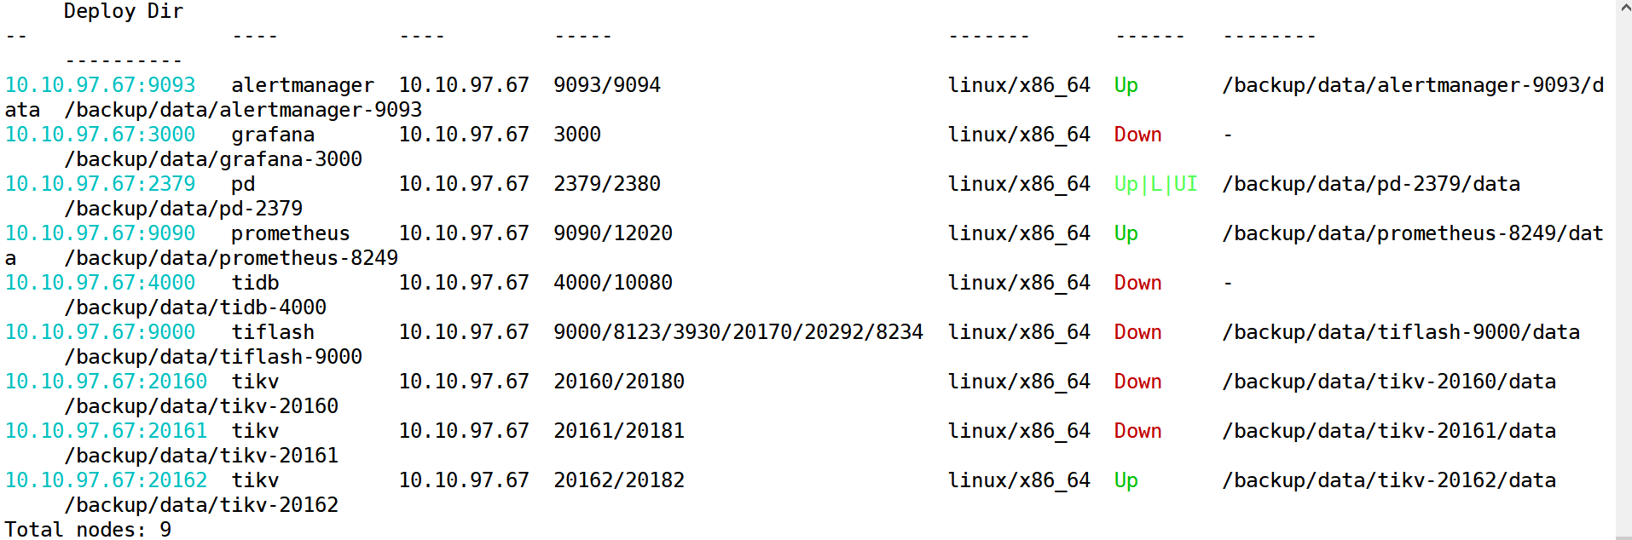Click the Total nodes: 9 line

(x=89, y=530)
